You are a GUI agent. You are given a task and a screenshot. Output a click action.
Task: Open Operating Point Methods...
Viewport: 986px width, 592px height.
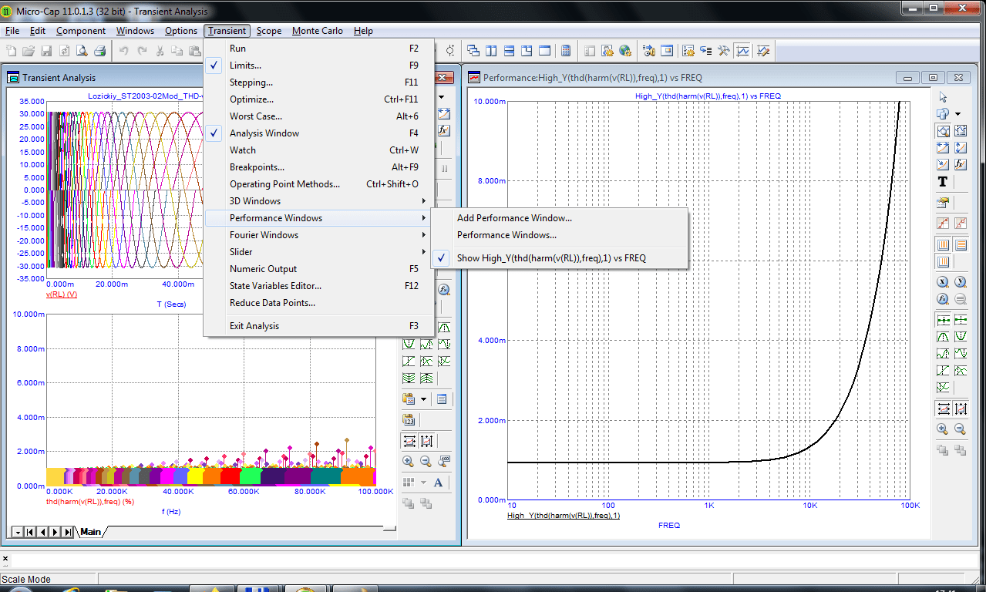[x=319, y=184]
